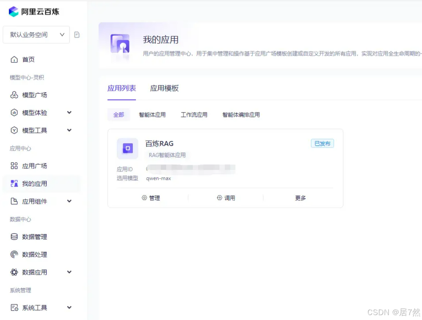Click the 数据中心 section label
The height and width of the screenshot is (320, 422).
point(20,219)
